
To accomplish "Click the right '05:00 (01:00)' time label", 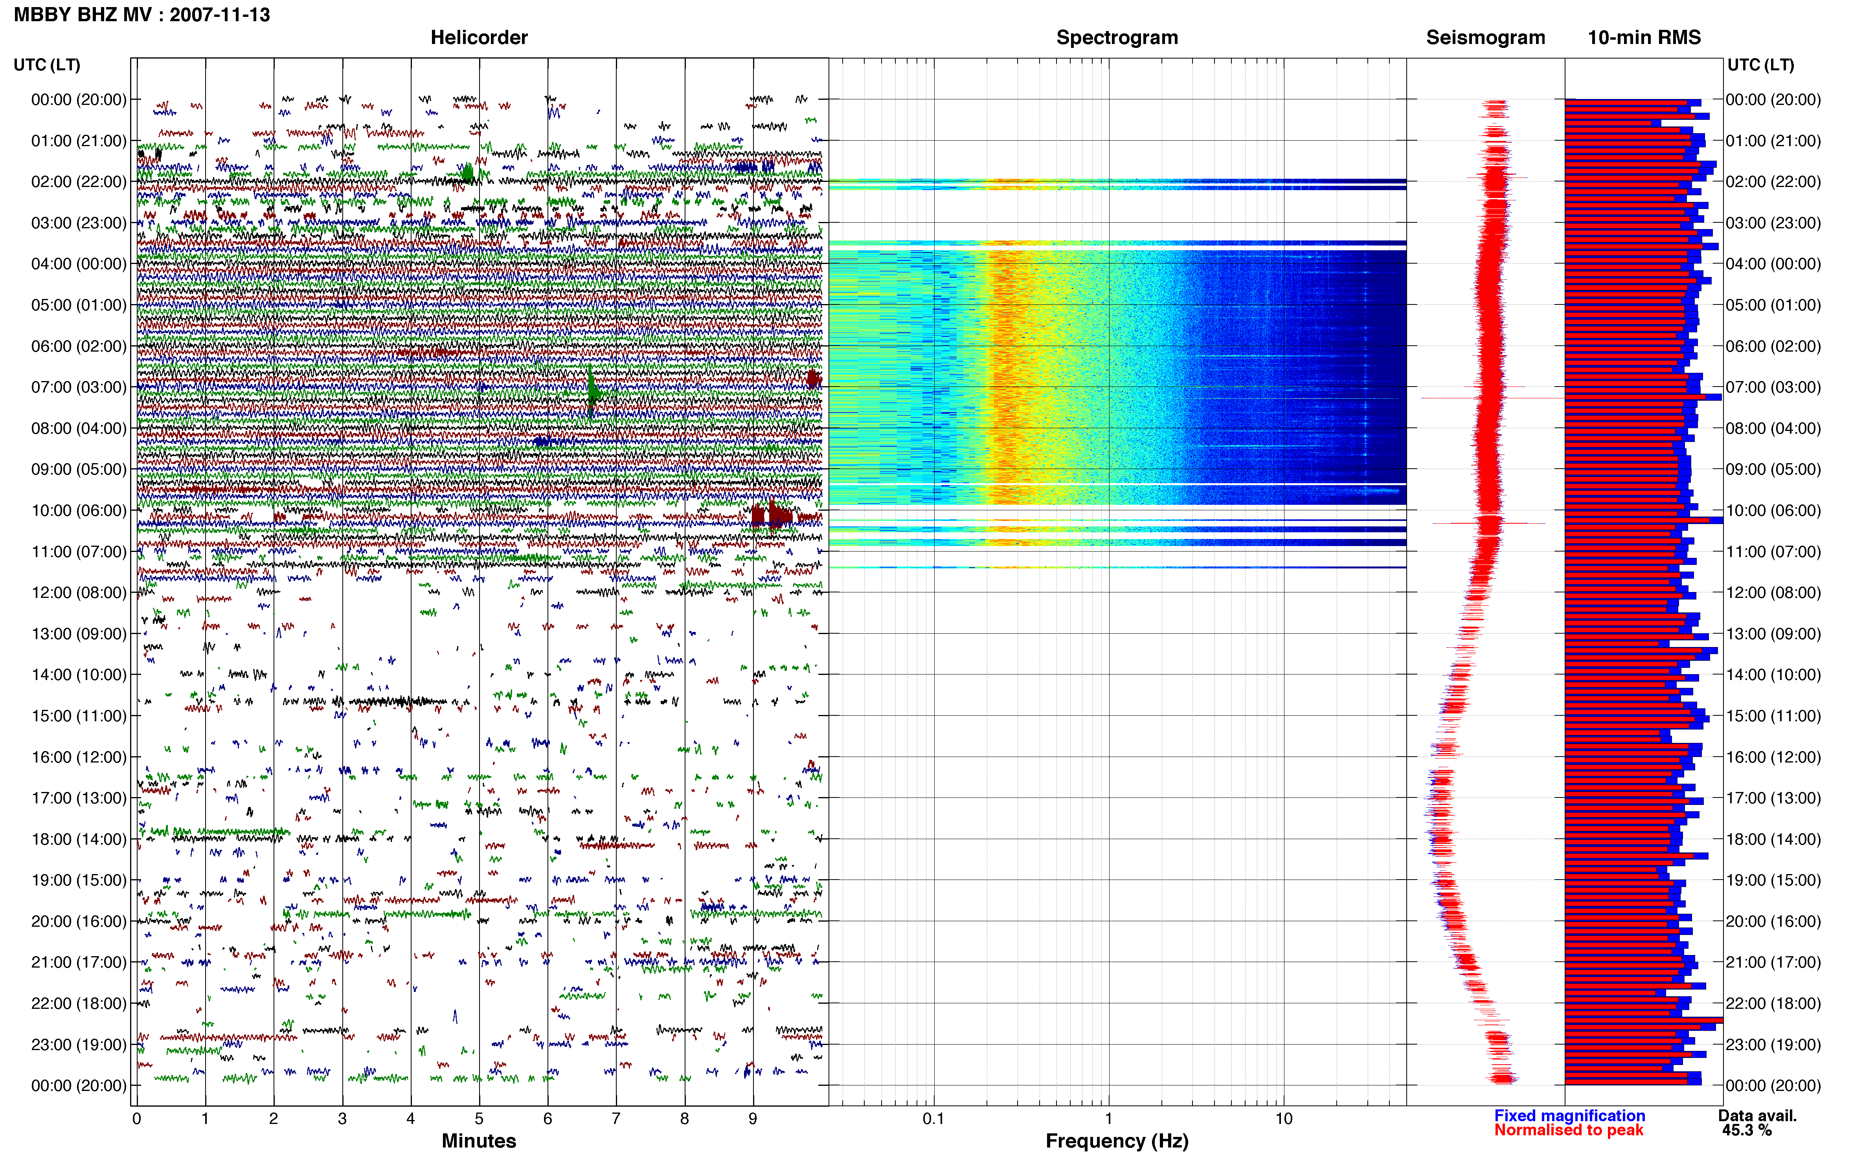I will pyautogui.click(x=1773, y=305).
